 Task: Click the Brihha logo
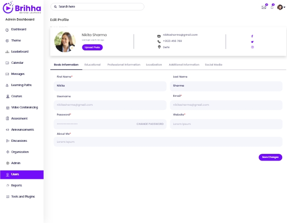pos(22,7)
